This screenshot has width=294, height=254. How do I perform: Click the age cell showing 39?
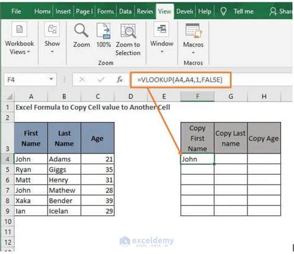[97, 201]
